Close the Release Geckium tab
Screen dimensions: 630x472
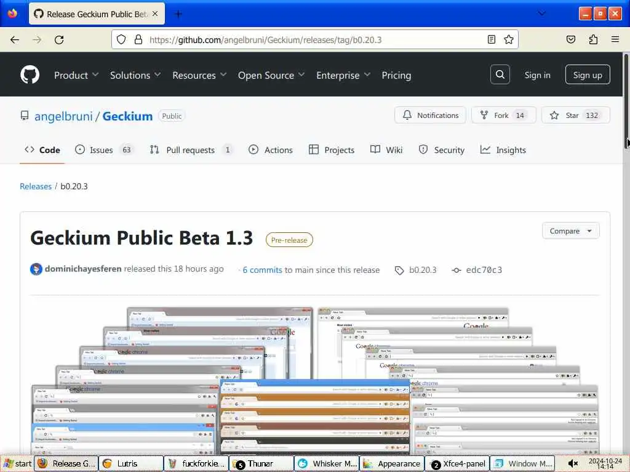pyautogui.click(x=155, y=14)
